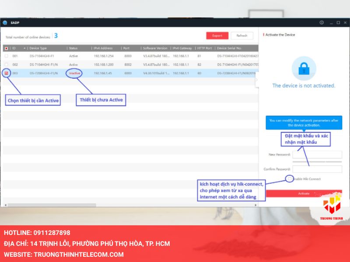Screen dimensions: 350x262
Task: Sort by ID column header arrow
Action: 24,48
